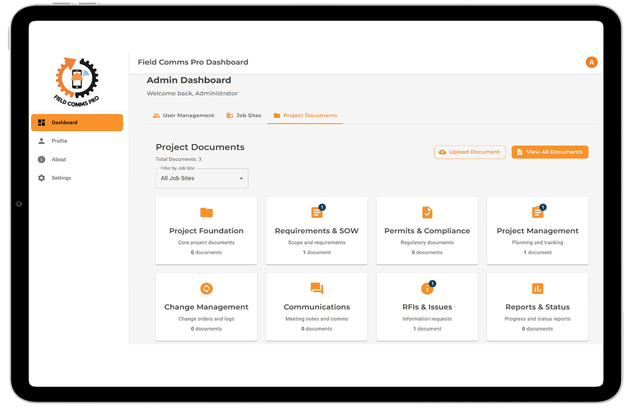Open Settings from the sidebar
This screenshot has width=635, height=408.
click(x=61, y=178)
